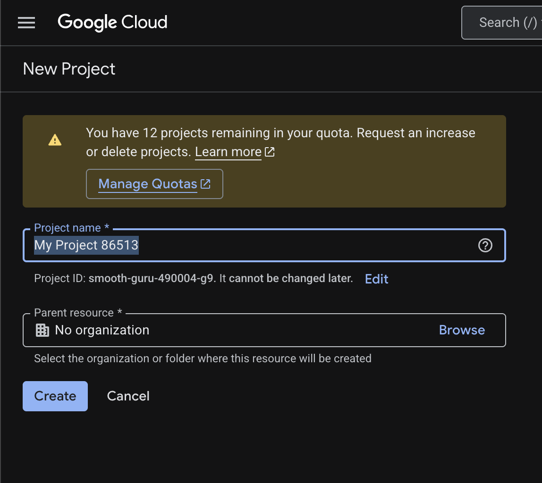
Task: Click the New Project page heading
Action: tap(69, 69)
